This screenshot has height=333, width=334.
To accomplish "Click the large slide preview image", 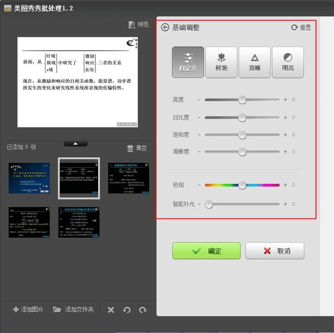I will click(78, 82).
